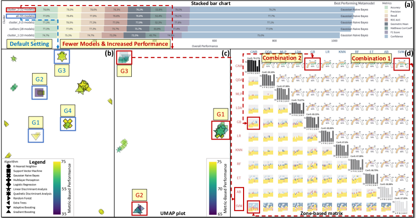Screen dimensions: 416x218
Task: Click the green star cluster at right of panel (c)
Action: [221, 130]
